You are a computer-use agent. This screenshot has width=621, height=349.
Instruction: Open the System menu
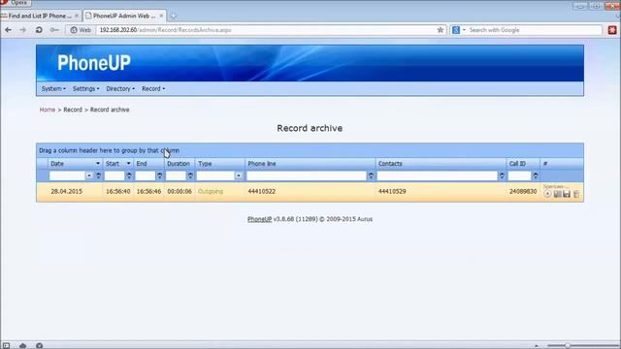53,88
